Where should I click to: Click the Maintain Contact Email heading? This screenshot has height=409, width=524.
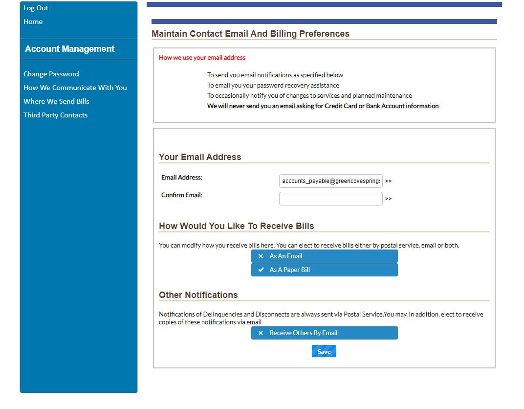click(x=250, y=33)
